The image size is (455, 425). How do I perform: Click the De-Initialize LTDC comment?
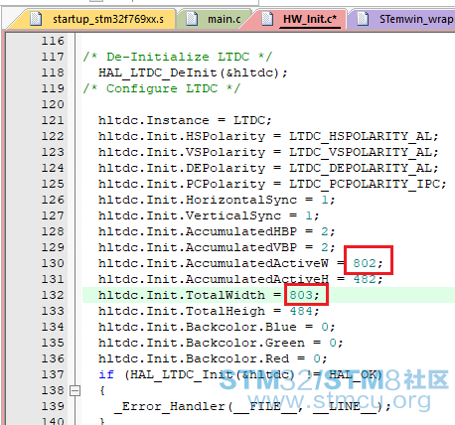tap(178, 57)
